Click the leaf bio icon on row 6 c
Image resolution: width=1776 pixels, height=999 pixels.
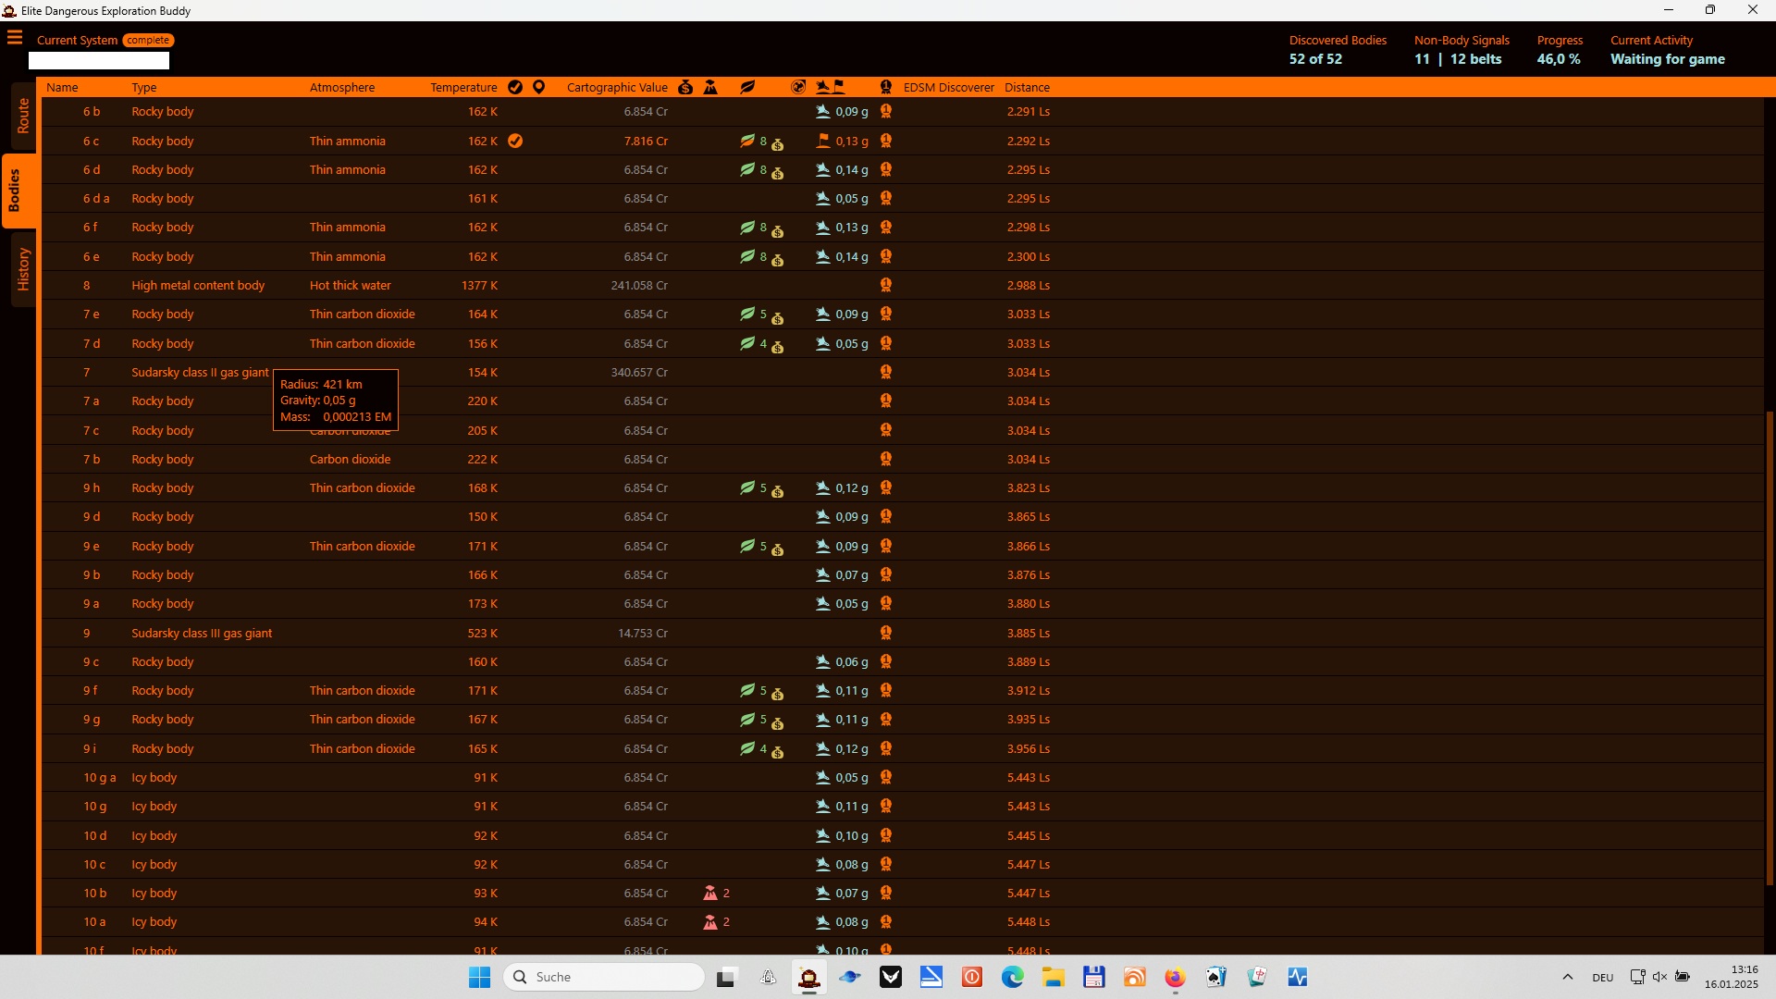coord(747,141)
